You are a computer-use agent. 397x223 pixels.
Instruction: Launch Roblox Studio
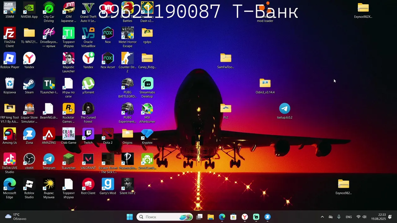(x=29, y=188)
